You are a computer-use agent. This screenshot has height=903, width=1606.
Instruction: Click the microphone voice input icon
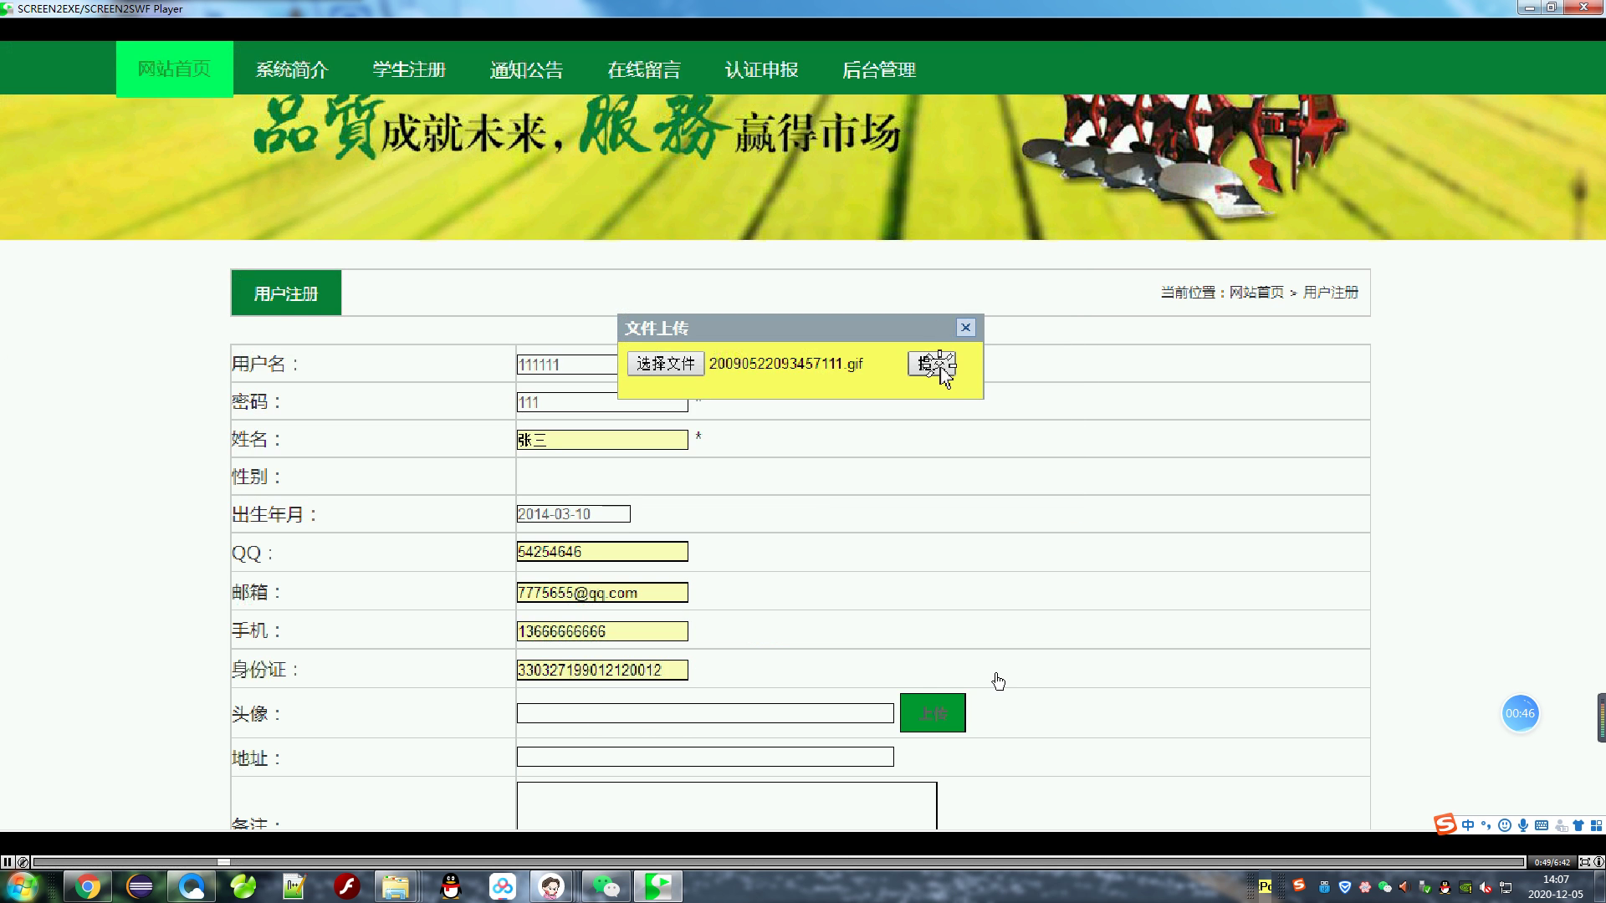click(x=1523, y=825)
